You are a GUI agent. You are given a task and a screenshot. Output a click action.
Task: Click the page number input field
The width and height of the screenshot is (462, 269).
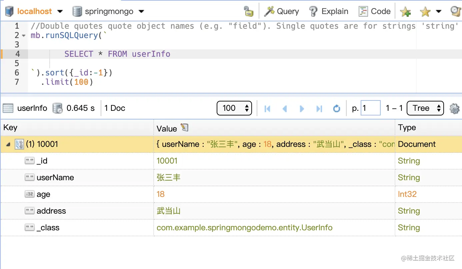tap(370, 108)
